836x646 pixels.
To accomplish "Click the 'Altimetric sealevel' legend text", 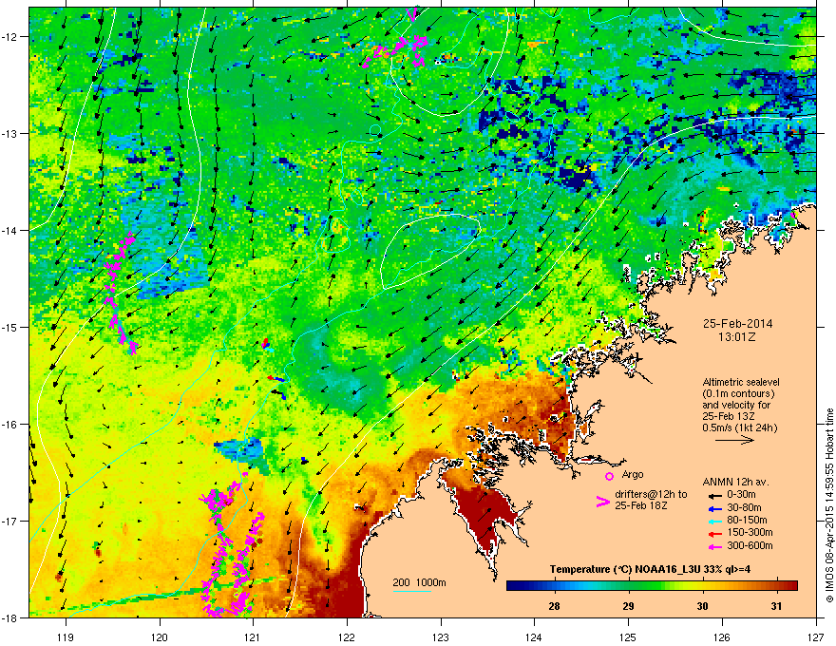I will click(741, 382).
